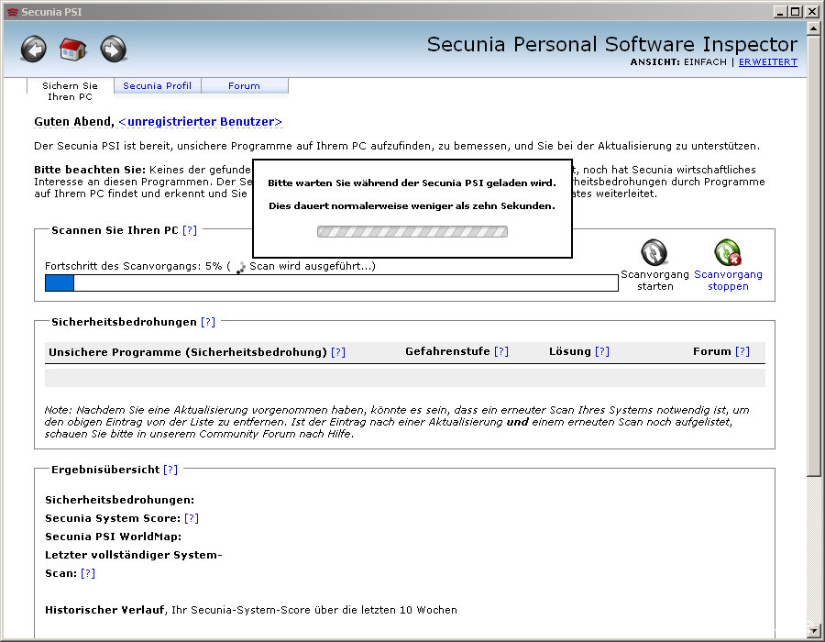Open help for Letzter vollständiger System-Scan
825x642 pixels.
click(88, 573)
